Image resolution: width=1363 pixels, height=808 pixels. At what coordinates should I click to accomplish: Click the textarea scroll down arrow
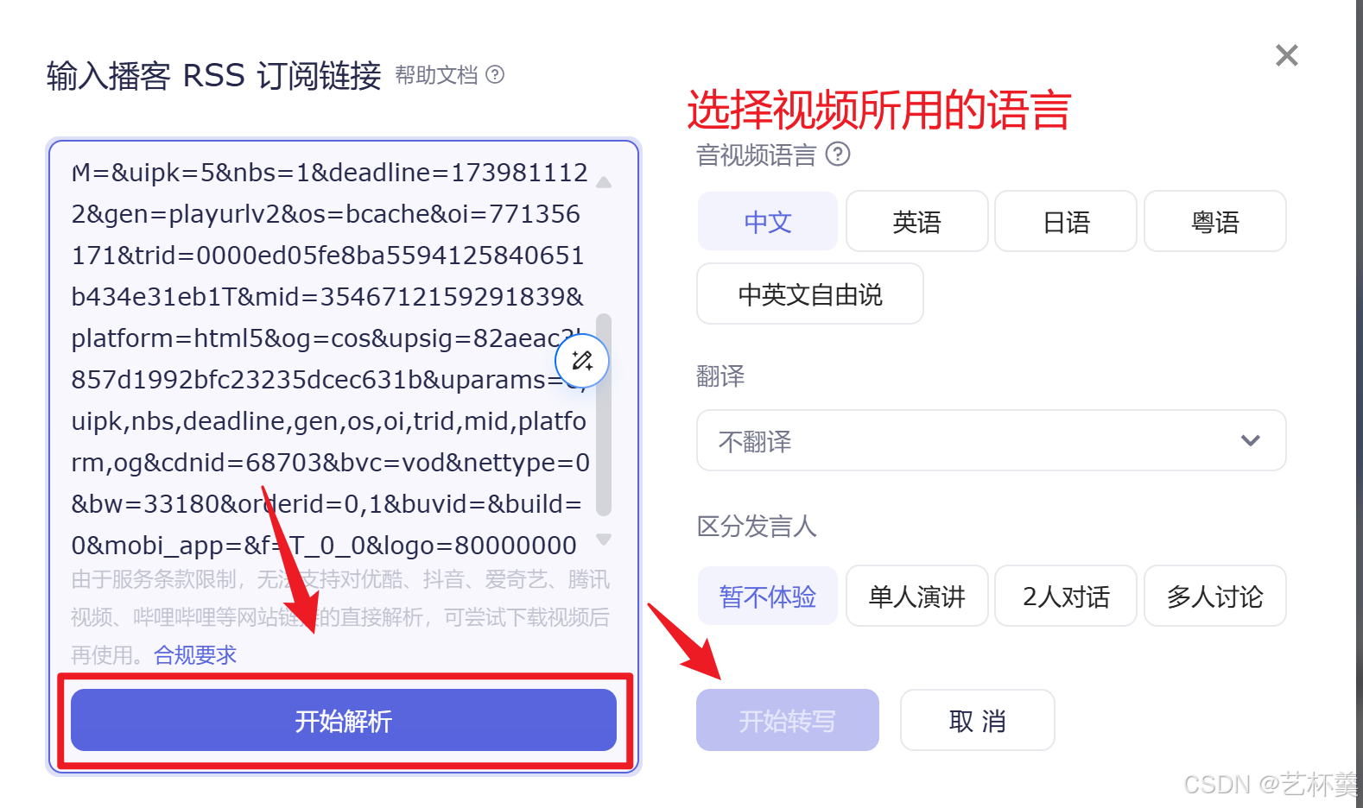click(x=604, y=540)
